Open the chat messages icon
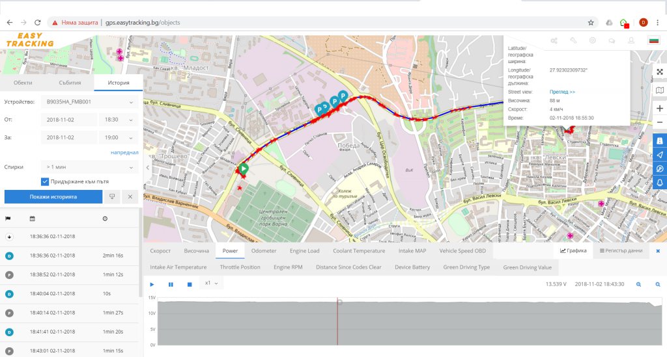 click(x=612, y=41)
